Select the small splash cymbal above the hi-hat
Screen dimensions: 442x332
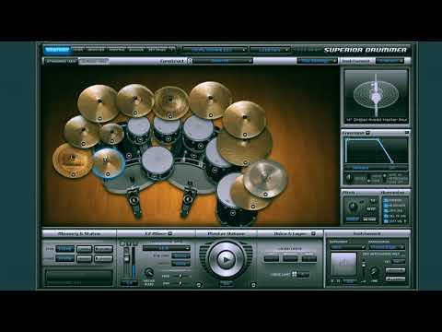tap(111, 134)
